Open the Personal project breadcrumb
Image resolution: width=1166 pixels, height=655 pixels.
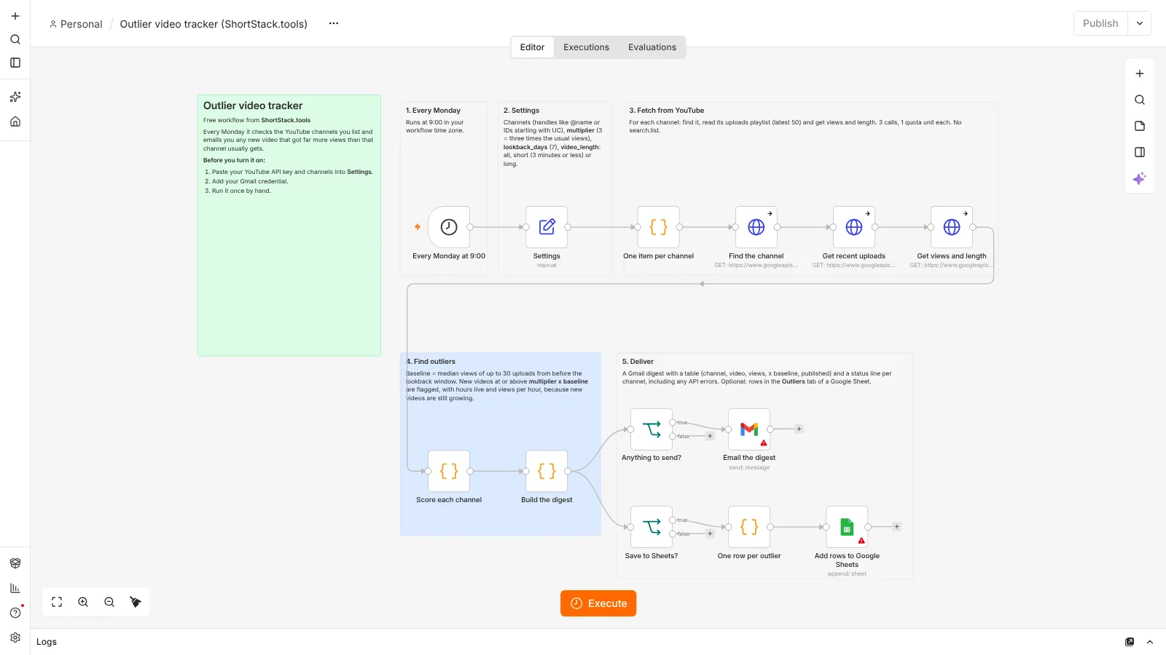(76, 24)
